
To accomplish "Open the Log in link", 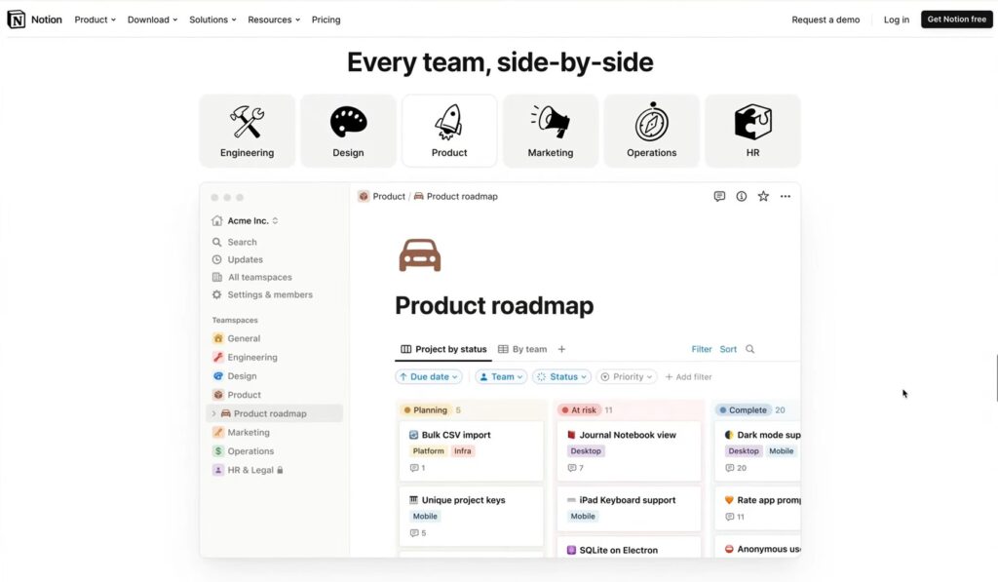I will pyautogui.click(x=896, y=19).
